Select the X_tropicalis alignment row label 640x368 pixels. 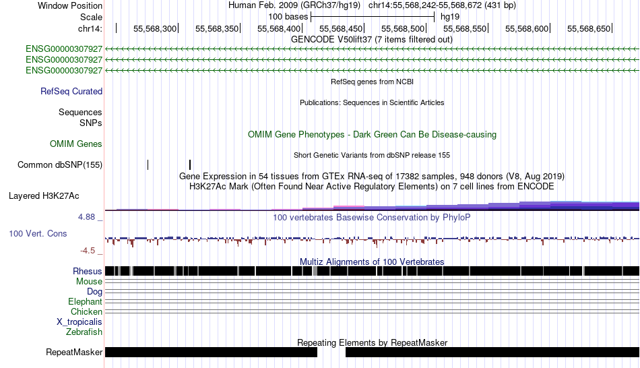(x=79, y=322)
